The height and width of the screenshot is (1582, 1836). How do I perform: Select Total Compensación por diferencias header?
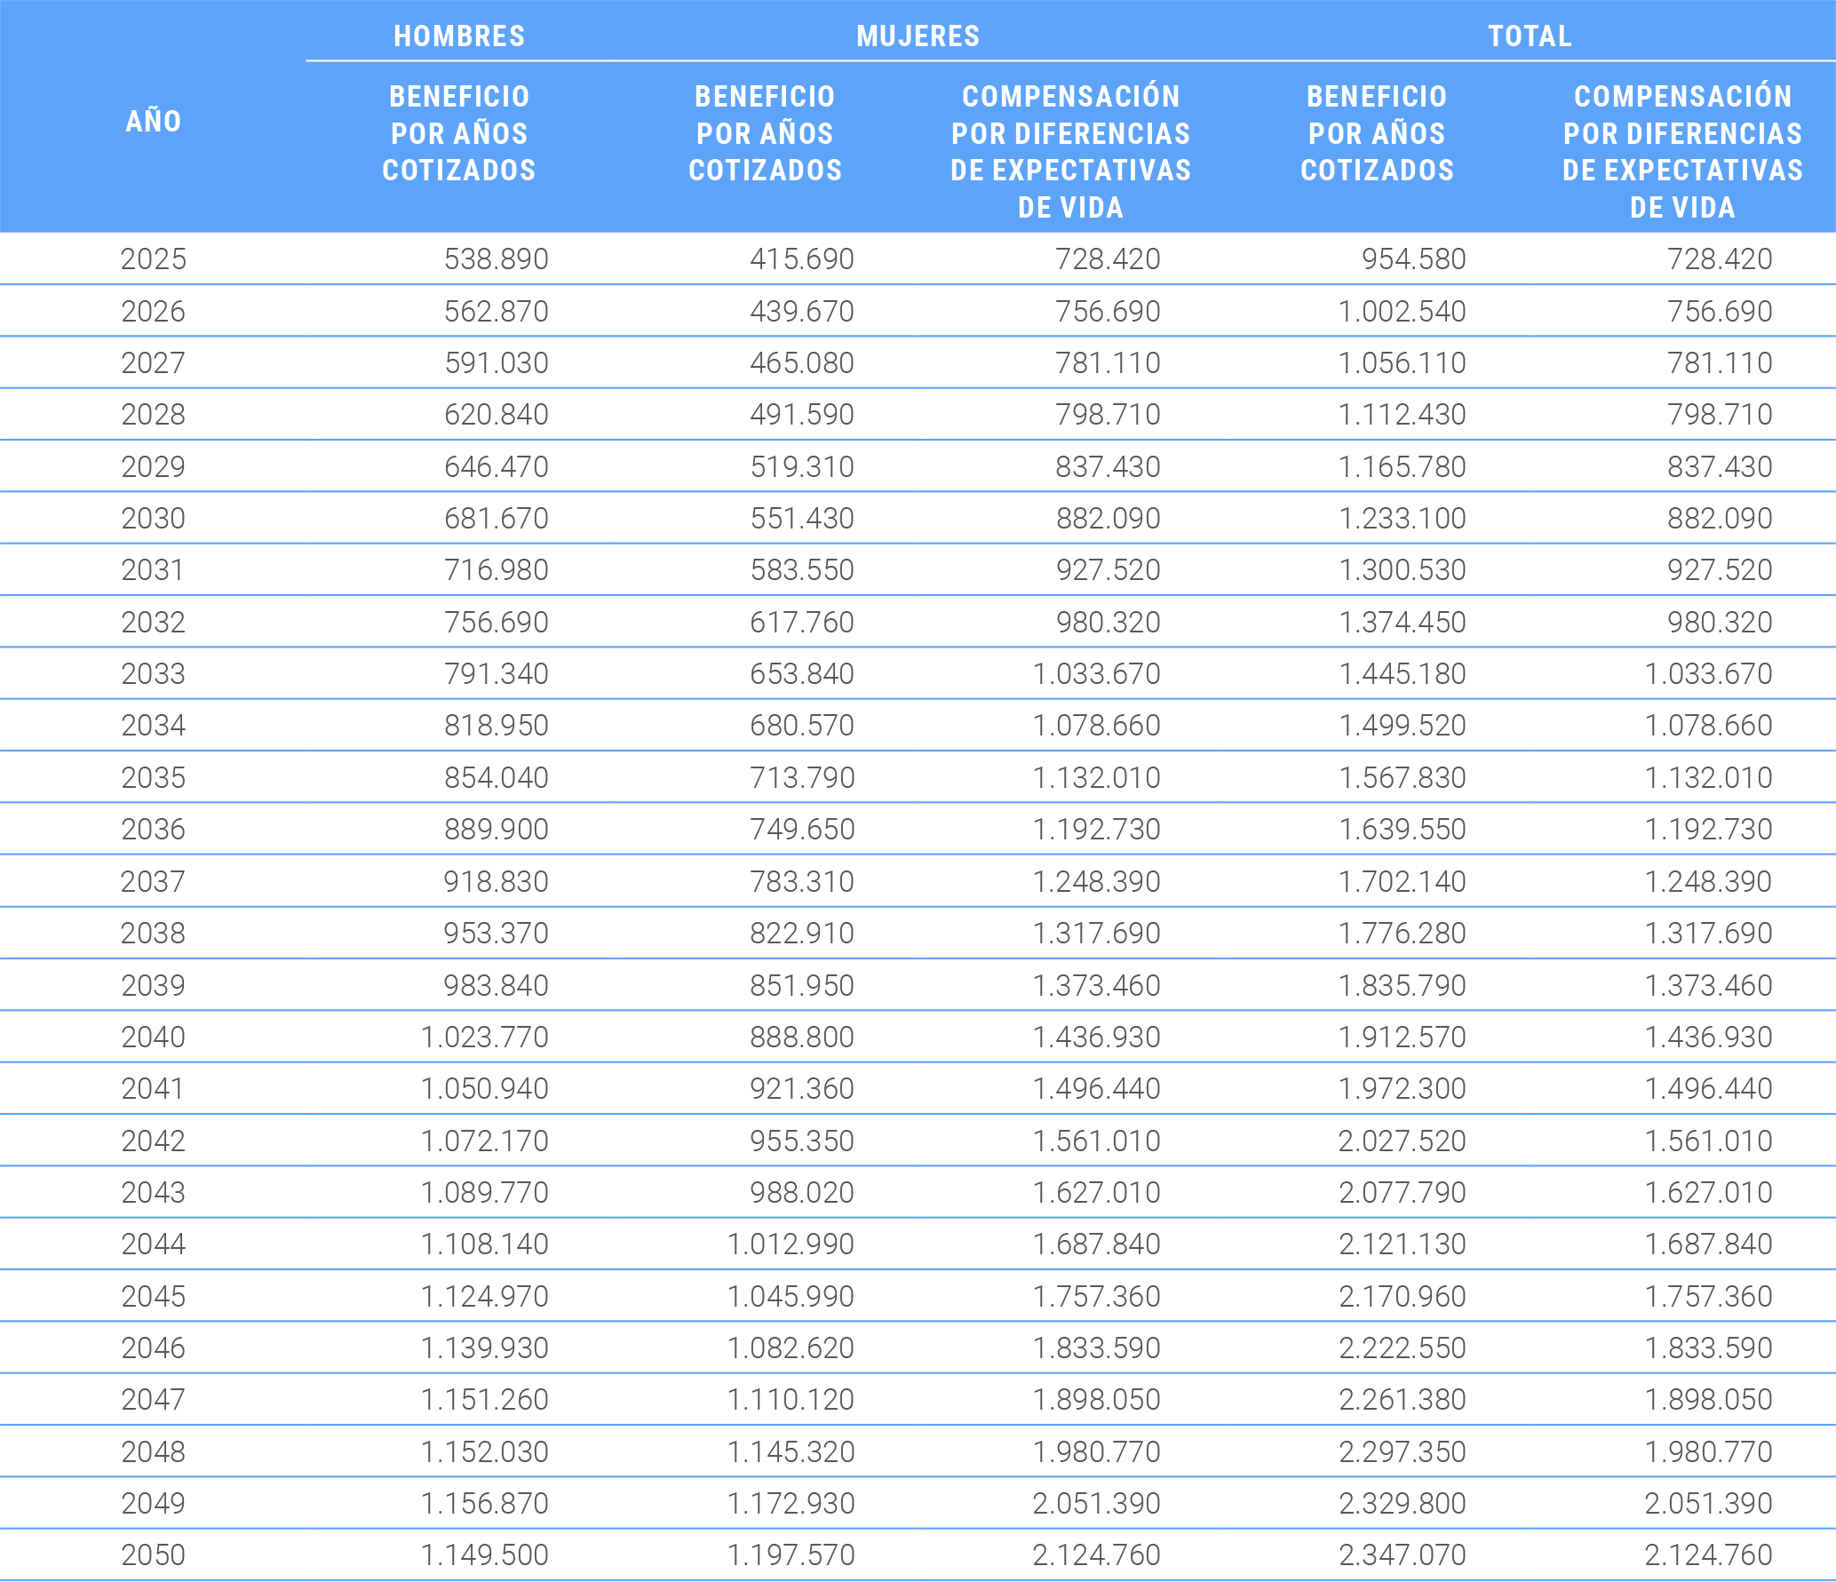(1682, 151)
